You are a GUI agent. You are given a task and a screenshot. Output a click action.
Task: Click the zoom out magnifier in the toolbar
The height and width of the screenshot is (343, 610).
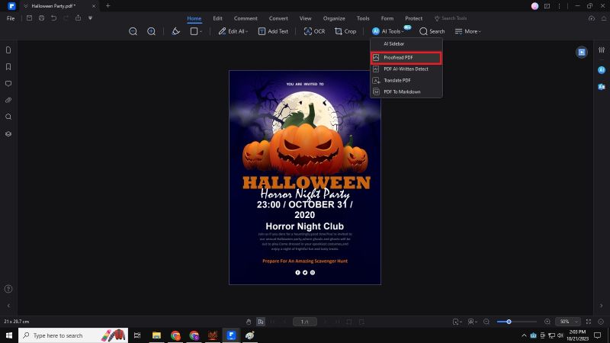click(133, 31)
